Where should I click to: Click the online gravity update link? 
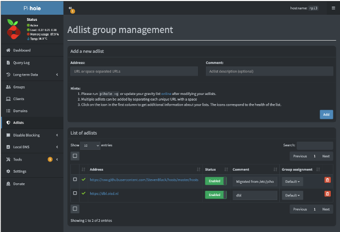coord(166,94)
